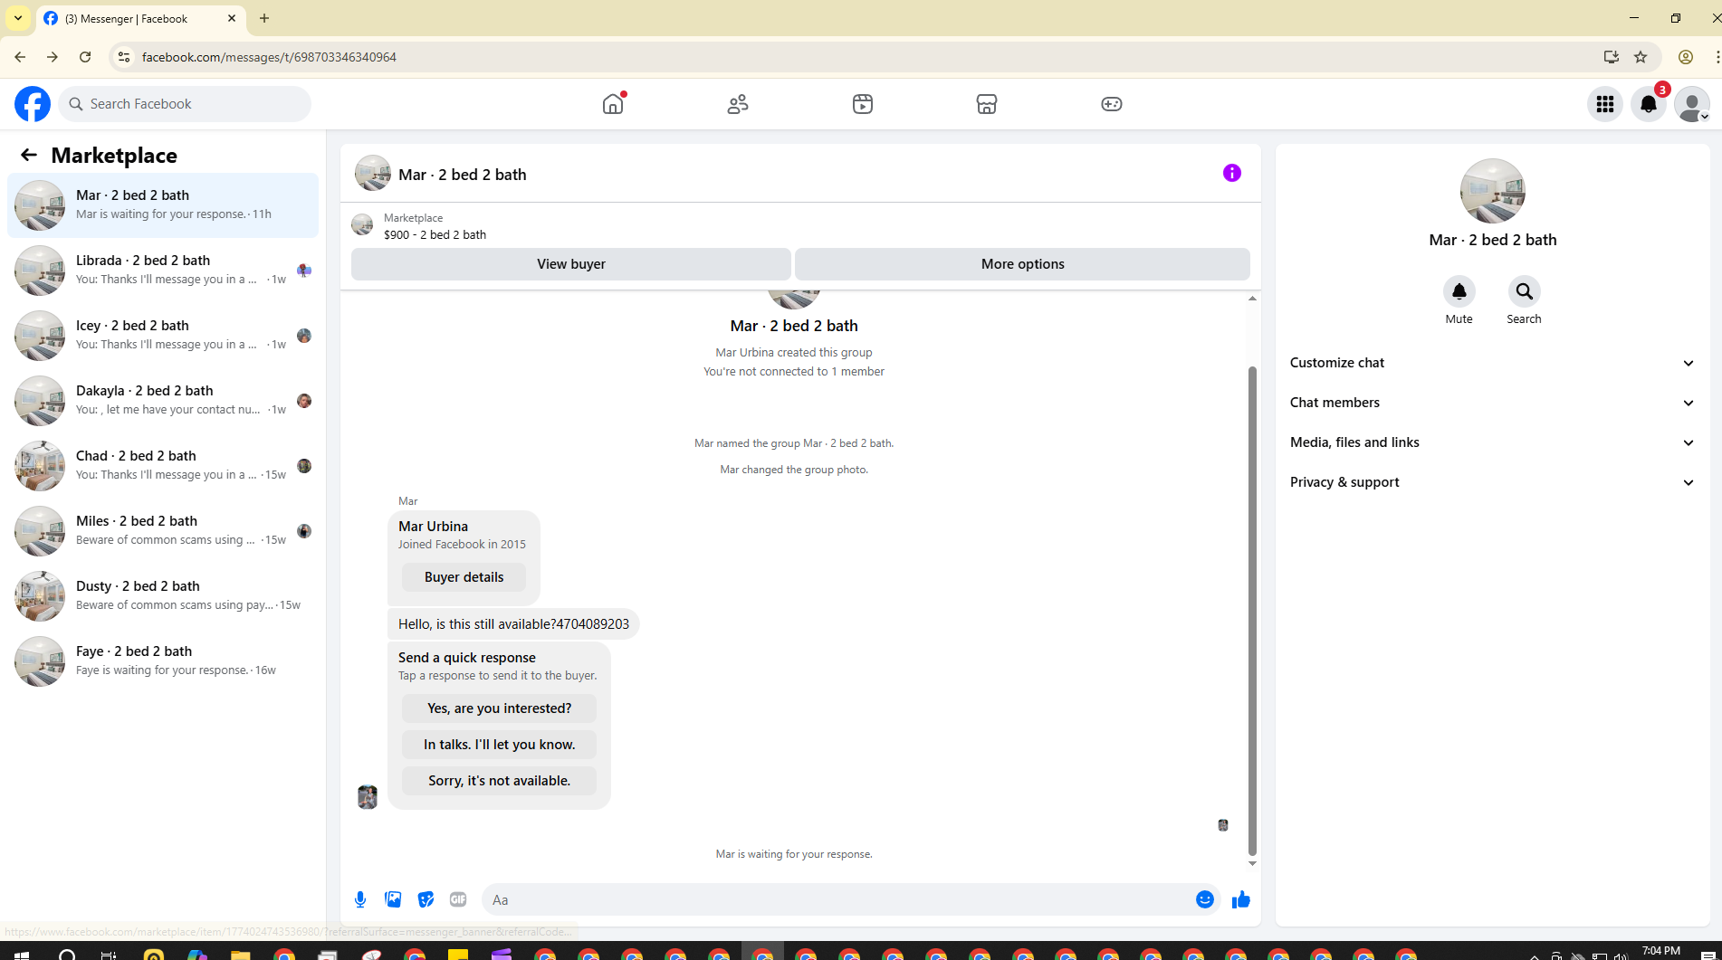This screenshot has height=960, width=1722.
Task: Open Windows Start menu
Action: pyautogui.click(x=22, y=954)
